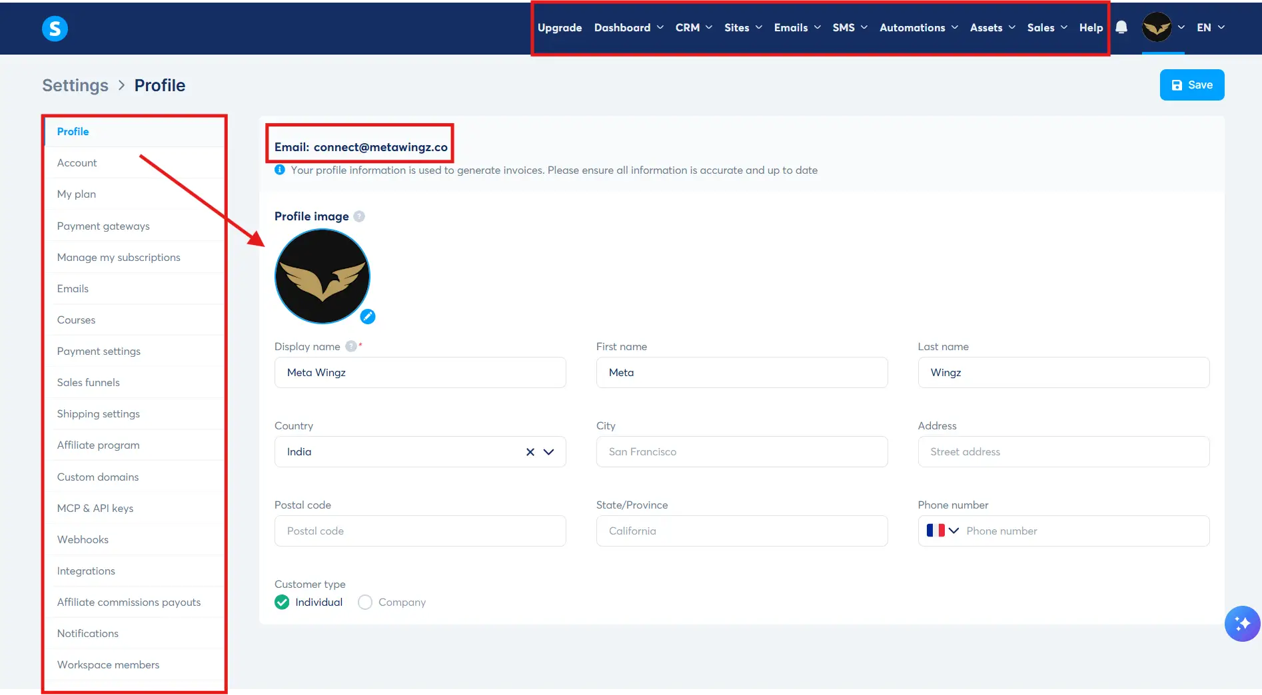Open the AI assistant sparkle button
Screen dimensions: 1262x695
(x=1242, y=624)
